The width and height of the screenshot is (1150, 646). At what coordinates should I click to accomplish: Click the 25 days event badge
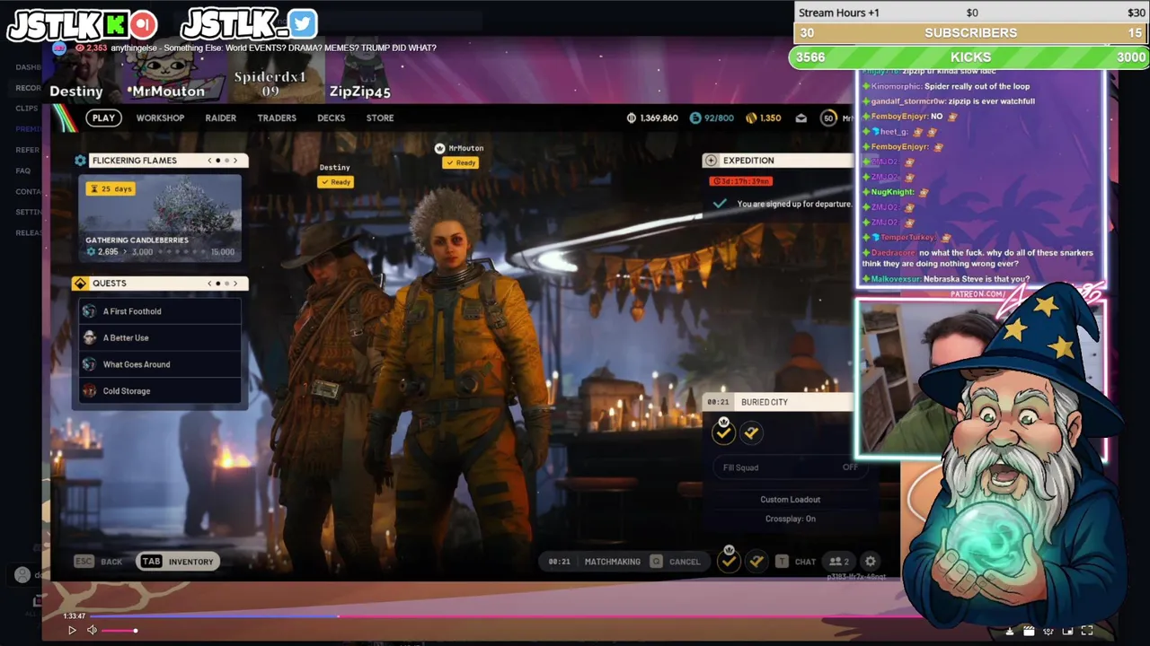[111, 189]
